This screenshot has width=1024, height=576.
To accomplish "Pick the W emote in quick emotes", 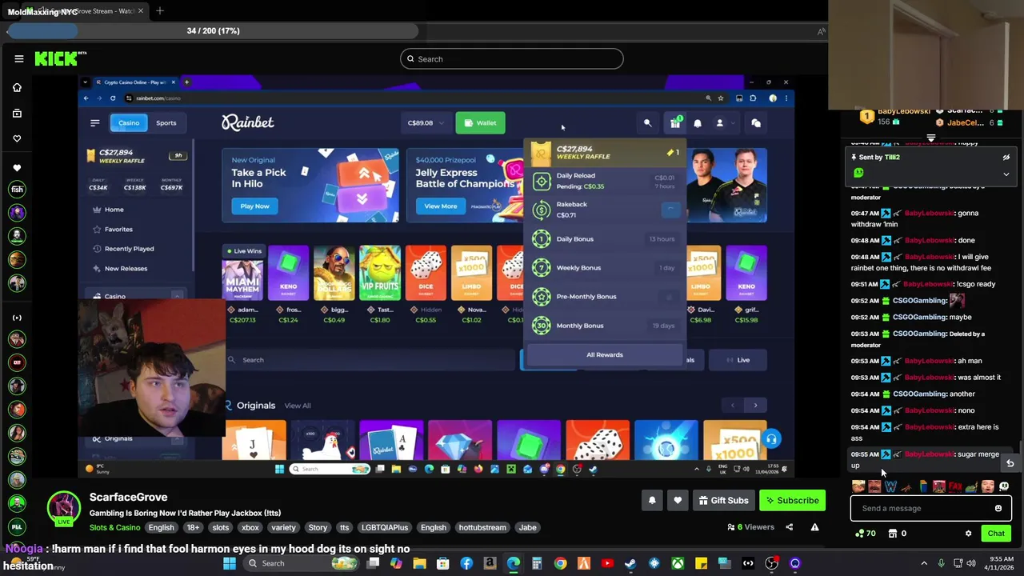I will pyautogui.click(x=890, y=486).
